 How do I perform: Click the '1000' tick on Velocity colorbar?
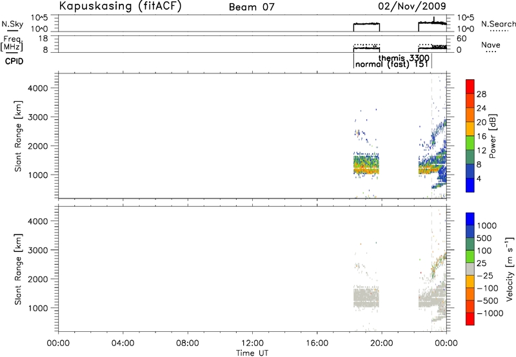pyautogui.click(x=487, y=226)
